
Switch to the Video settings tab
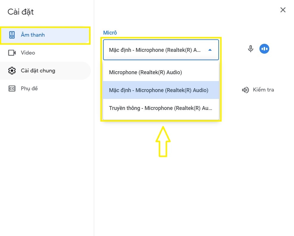click(45, 53)
